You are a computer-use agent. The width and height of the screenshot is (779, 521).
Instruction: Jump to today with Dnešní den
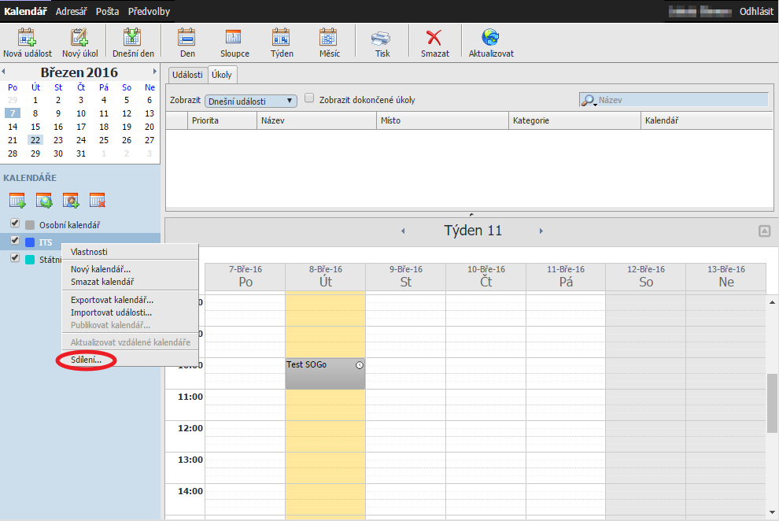click(133, 43)
